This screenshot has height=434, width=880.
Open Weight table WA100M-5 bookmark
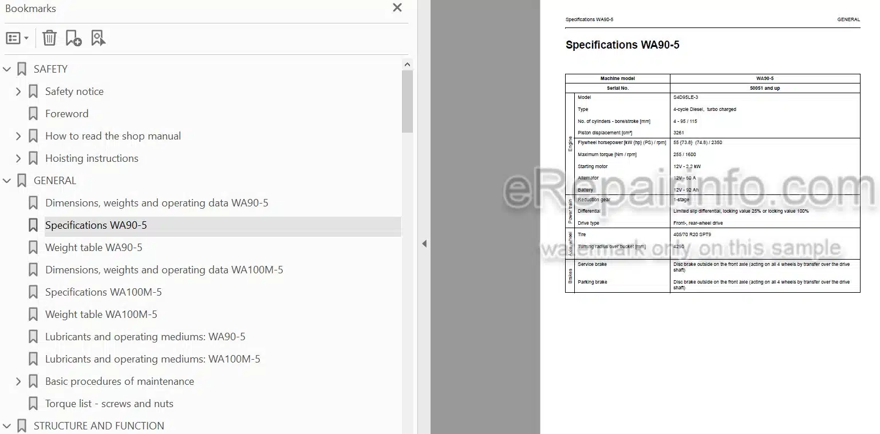101,314
